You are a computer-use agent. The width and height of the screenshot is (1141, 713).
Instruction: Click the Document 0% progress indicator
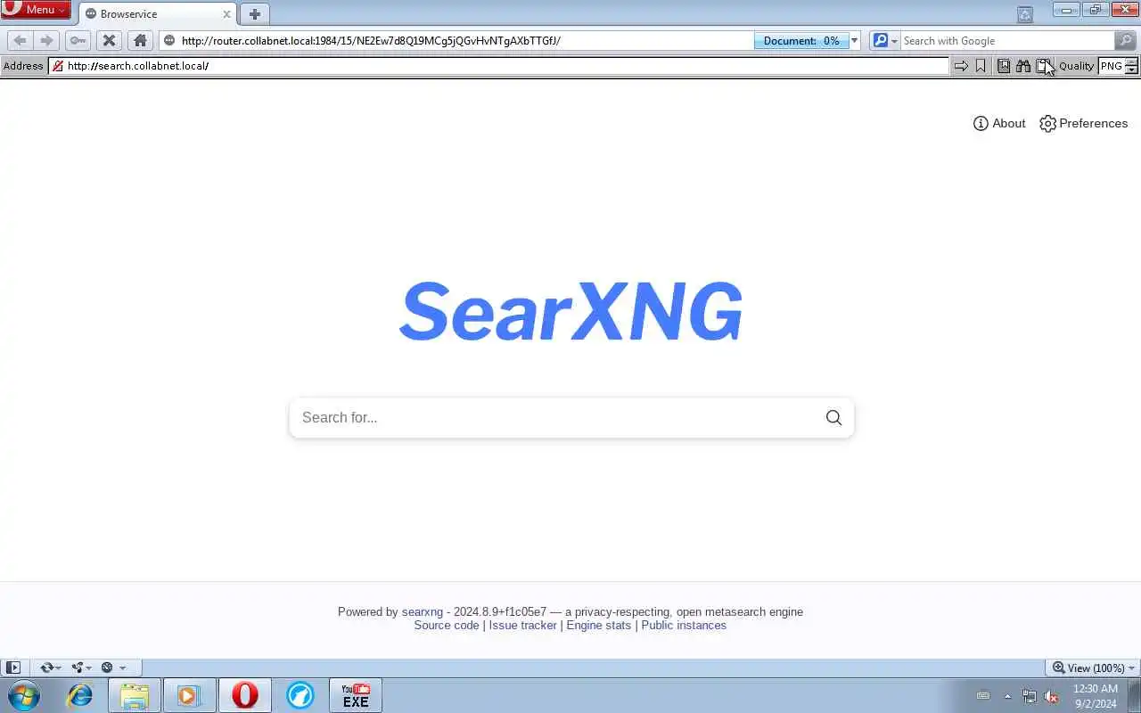pyautogui.click(x=800, y=40)
